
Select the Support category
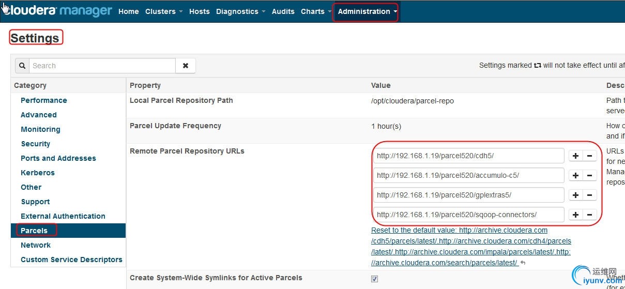(35, 202)
